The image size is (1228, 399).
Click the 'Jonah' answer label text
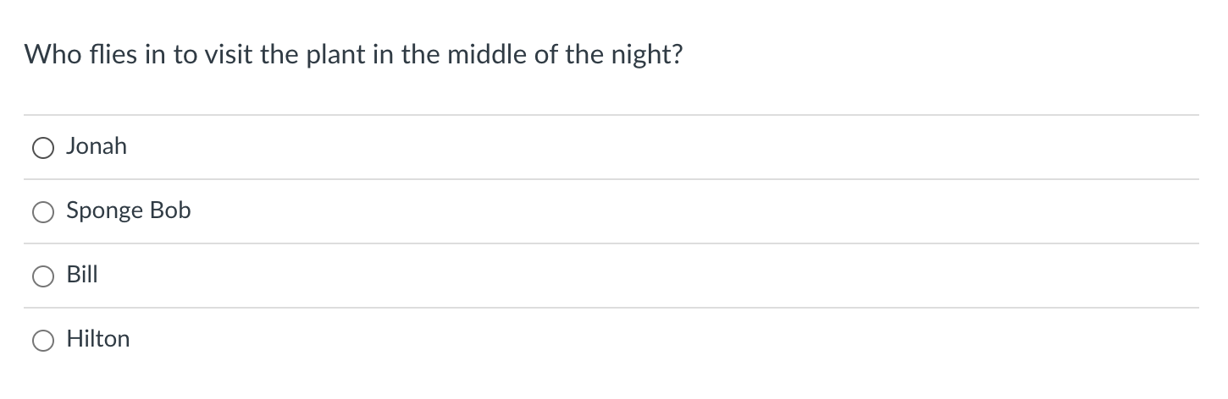(x=97, y=146)
